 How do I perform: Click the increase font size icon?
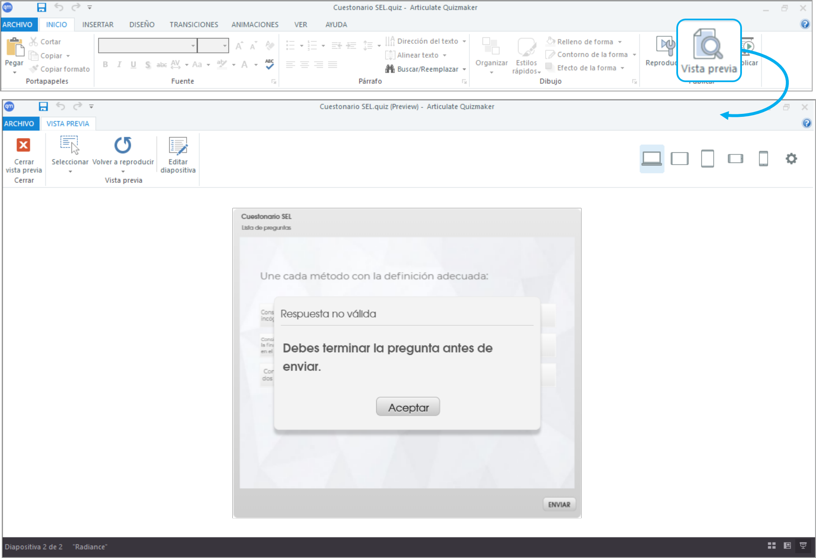[x=239, y=46]
